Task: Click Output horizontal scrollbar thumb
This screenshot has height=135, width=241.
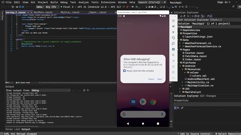Action: (23, 127)
